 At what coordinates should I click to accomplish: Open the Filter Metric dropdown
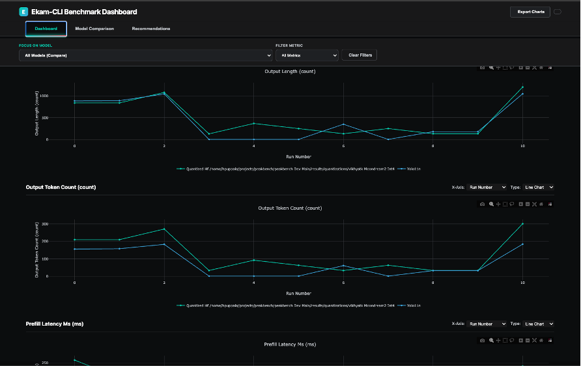307,55
